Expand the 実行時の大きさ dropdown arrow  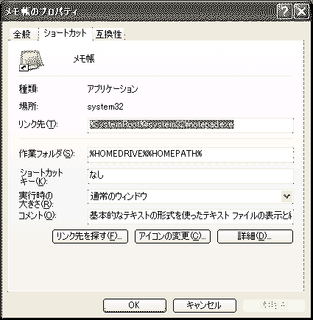click(x=286, y=196)
